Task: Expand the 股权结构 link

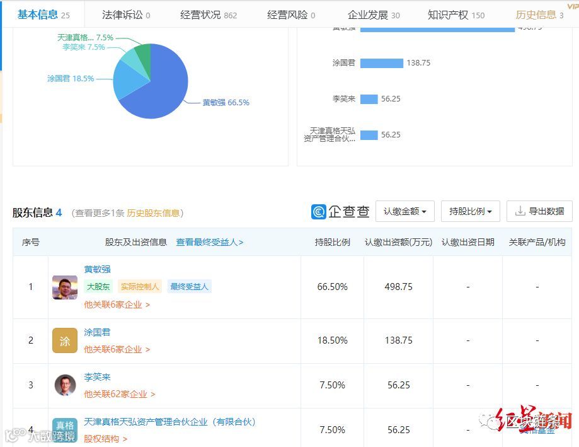Action: tap(106, 439)
